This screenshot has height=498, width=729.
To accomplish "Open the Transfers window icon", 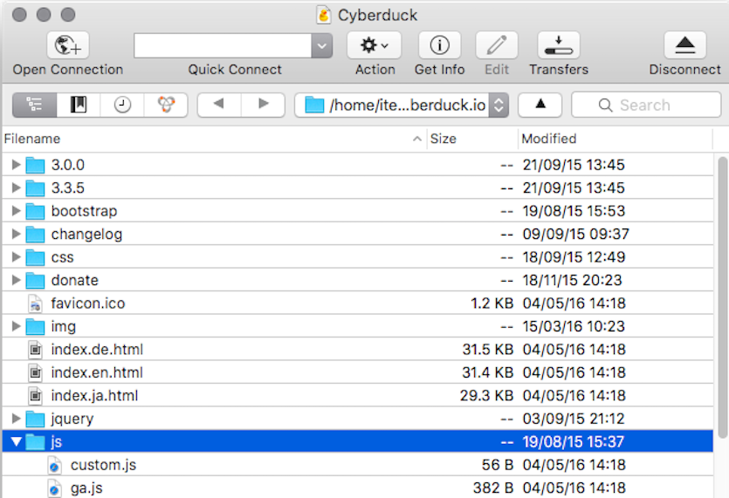I will coord(559,45).
